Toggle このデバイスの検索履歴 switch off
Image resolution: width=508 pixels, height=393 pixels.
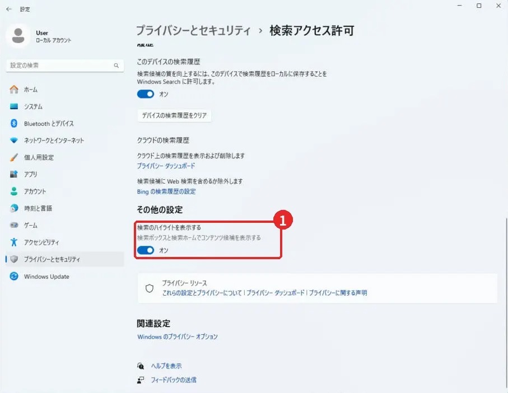(146, 94)
